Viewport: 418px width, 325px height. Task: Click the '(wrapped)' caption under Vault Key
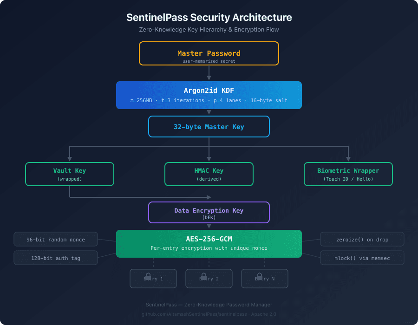[70, 179]
